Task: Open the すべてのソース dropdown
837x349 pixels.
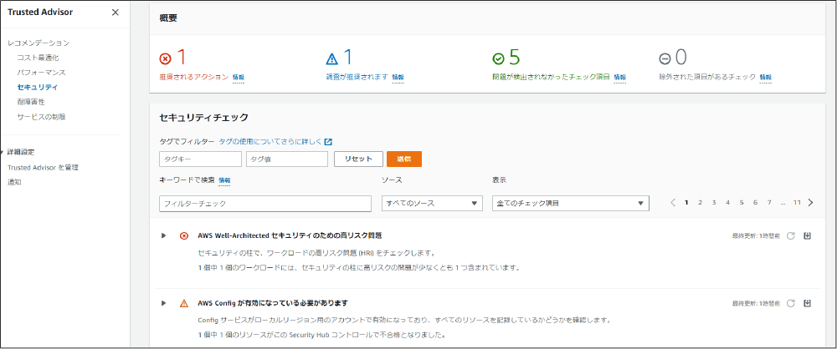Action: point(433,204)
